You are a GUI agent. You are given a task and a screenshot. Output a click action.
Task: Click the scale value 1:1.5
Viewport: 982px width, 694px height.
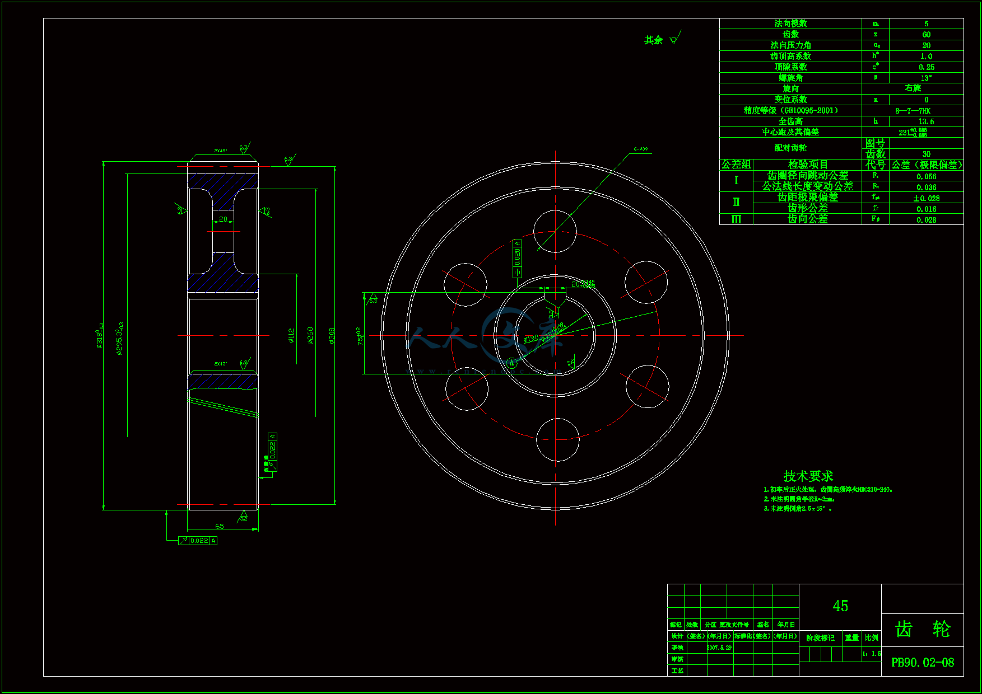point(872,653)
